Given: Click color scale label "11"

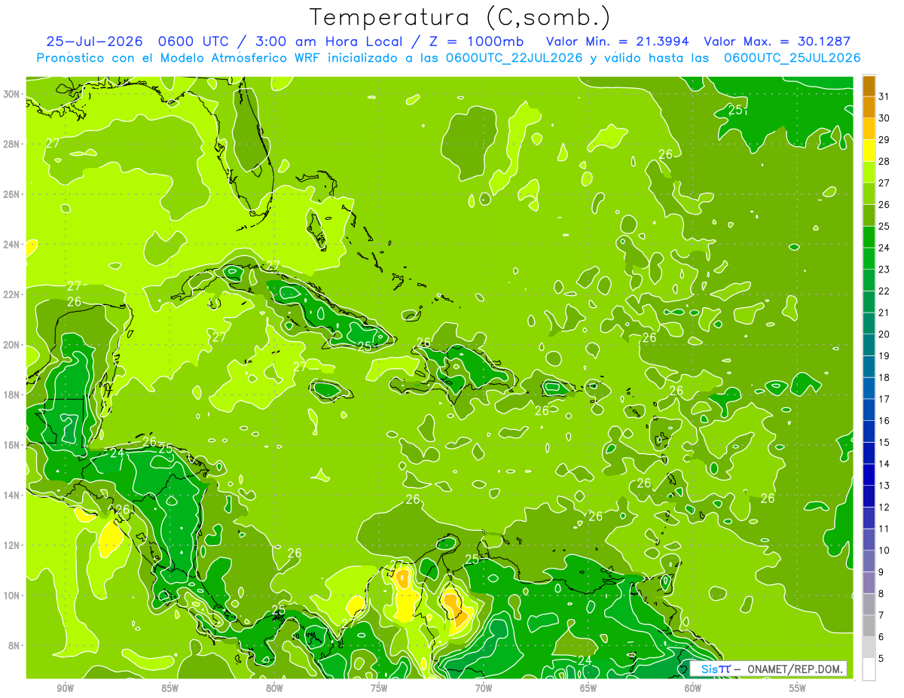Looking at the screenshot, I should pyautogui.click(x=884, y=529).
